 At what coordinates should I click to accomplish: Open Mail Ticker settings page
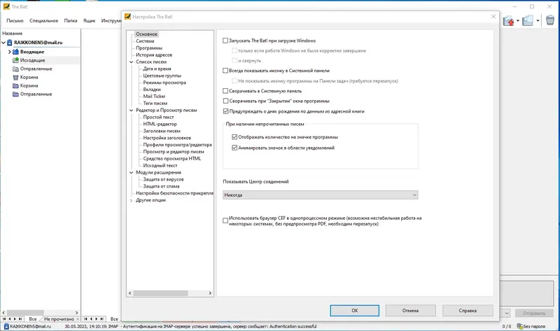tap(154, 97)
